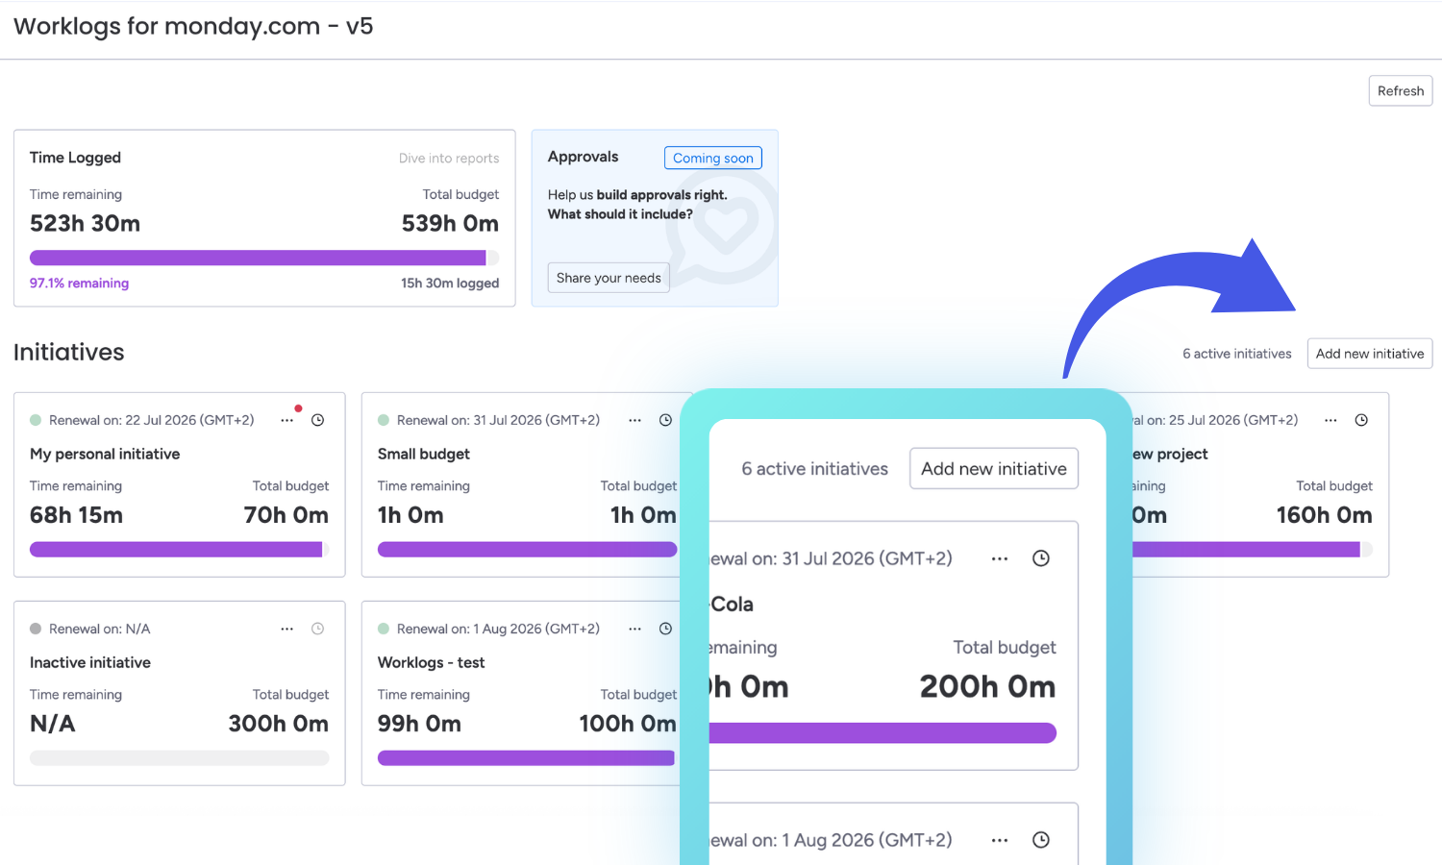The width and height of the screenshot is (1442, 865).
Task: Open three-dot menu on magnified Cola card
Action: coord(1000,558)
